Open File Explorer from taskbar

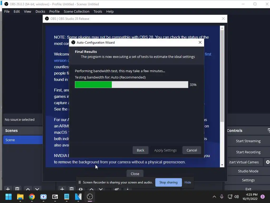(20, 197)
